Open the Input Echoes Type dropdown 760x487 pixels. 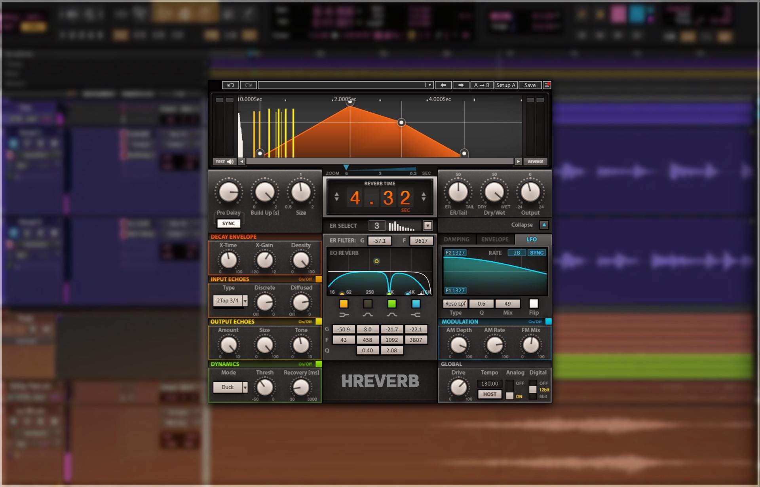pos(230,301)
